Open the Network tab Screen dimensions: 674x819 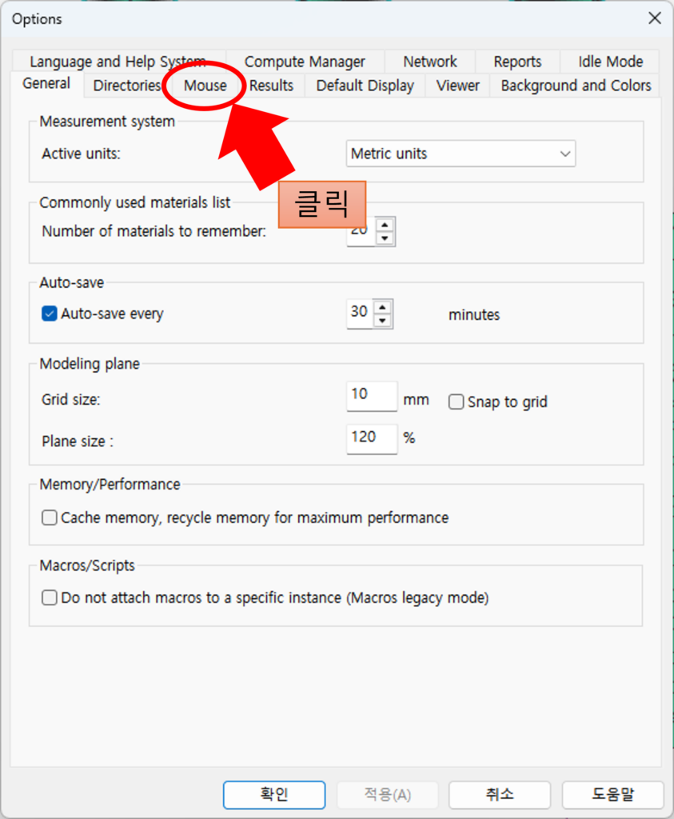click(x=430, y=62)
